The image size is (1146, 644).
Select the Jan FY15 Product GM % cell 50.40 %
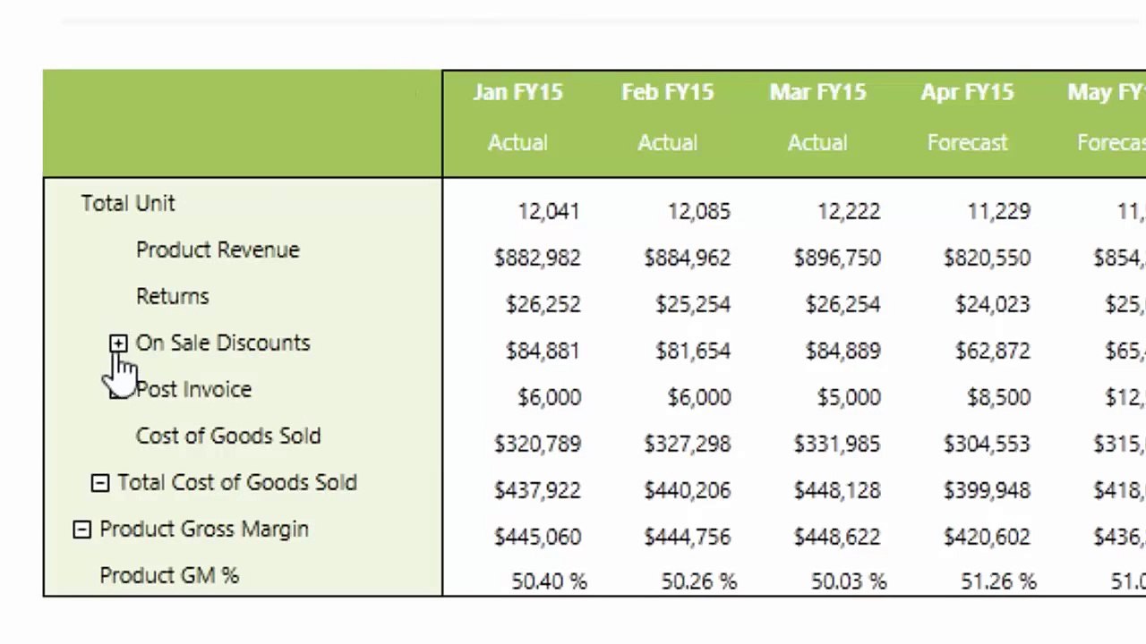(549, 582)
